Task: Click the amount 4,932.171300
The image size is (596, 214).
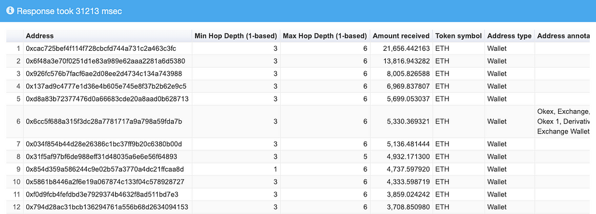Action: 409,156
